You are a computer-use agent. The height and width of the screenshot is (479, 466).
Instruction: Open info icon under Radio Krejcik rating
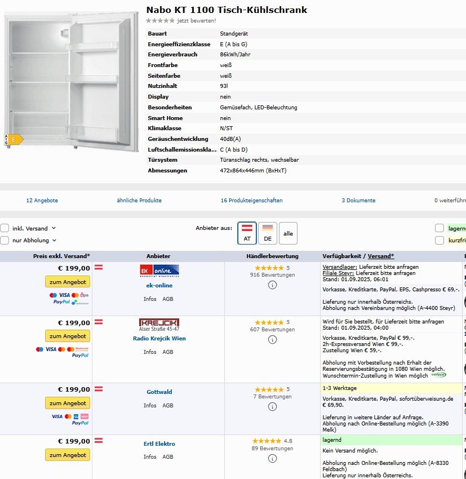[272, 340]
